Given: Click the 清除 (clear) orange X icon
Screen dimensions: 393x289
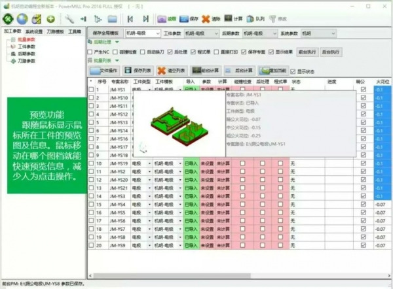Looking at the screenshot, I should (211, 19).
